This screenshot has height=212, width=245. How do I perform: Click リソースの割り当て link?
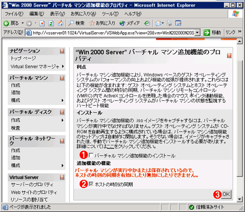30,200
